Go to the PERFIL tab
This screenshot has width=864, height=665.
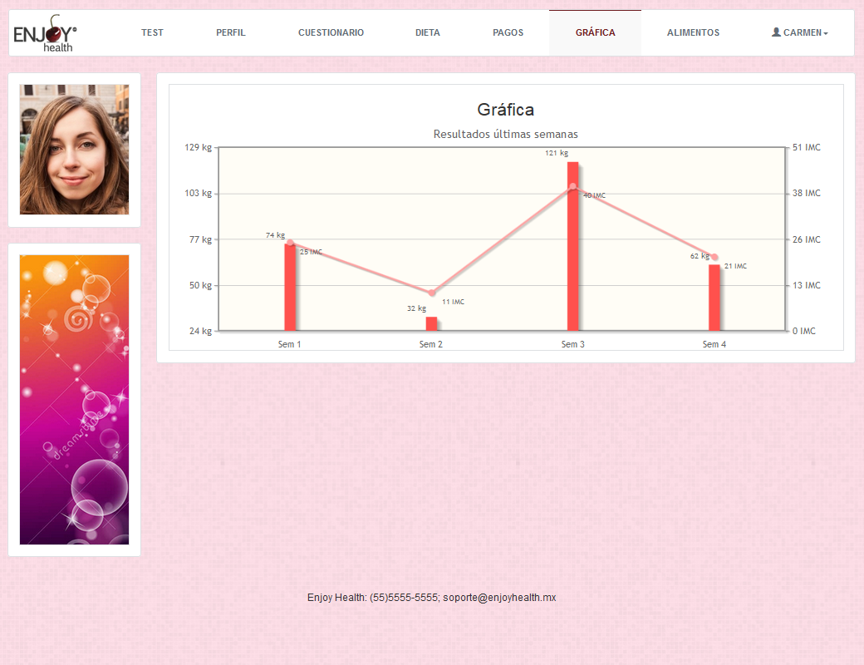(231, 32)
